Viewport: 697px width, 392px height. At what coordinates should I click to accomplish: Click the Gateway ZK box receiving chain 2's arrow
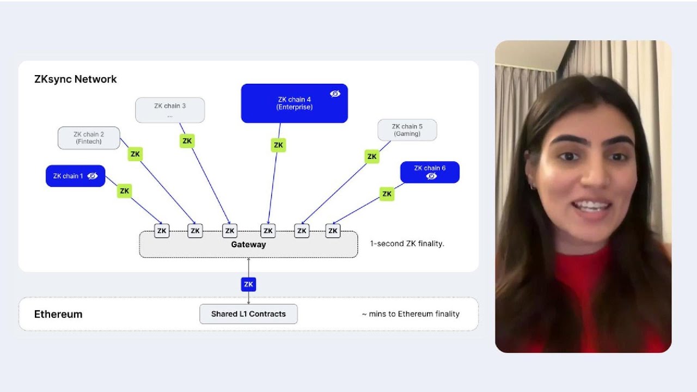pyautogui.click(x=195, y=231)
